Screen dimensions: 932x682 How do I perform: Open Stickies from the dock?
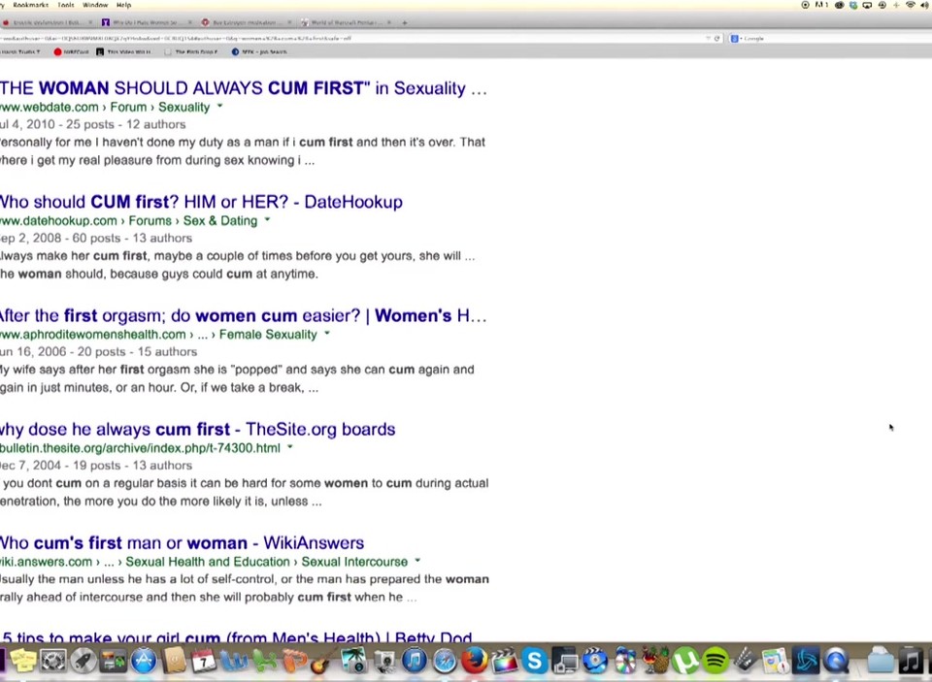(23, 660)
